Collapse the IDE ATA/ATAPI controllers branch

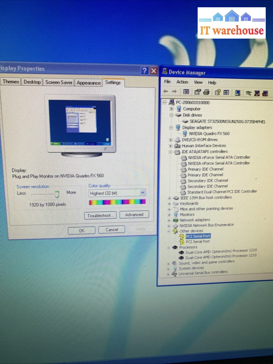pyautogui.click(x=170, y=152)
